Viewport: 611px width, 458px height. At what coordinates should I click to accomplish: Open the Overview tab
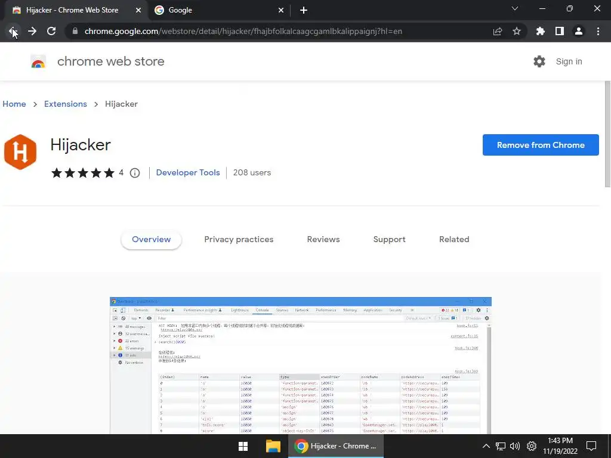pyautogui.click(x=151, y=240)
